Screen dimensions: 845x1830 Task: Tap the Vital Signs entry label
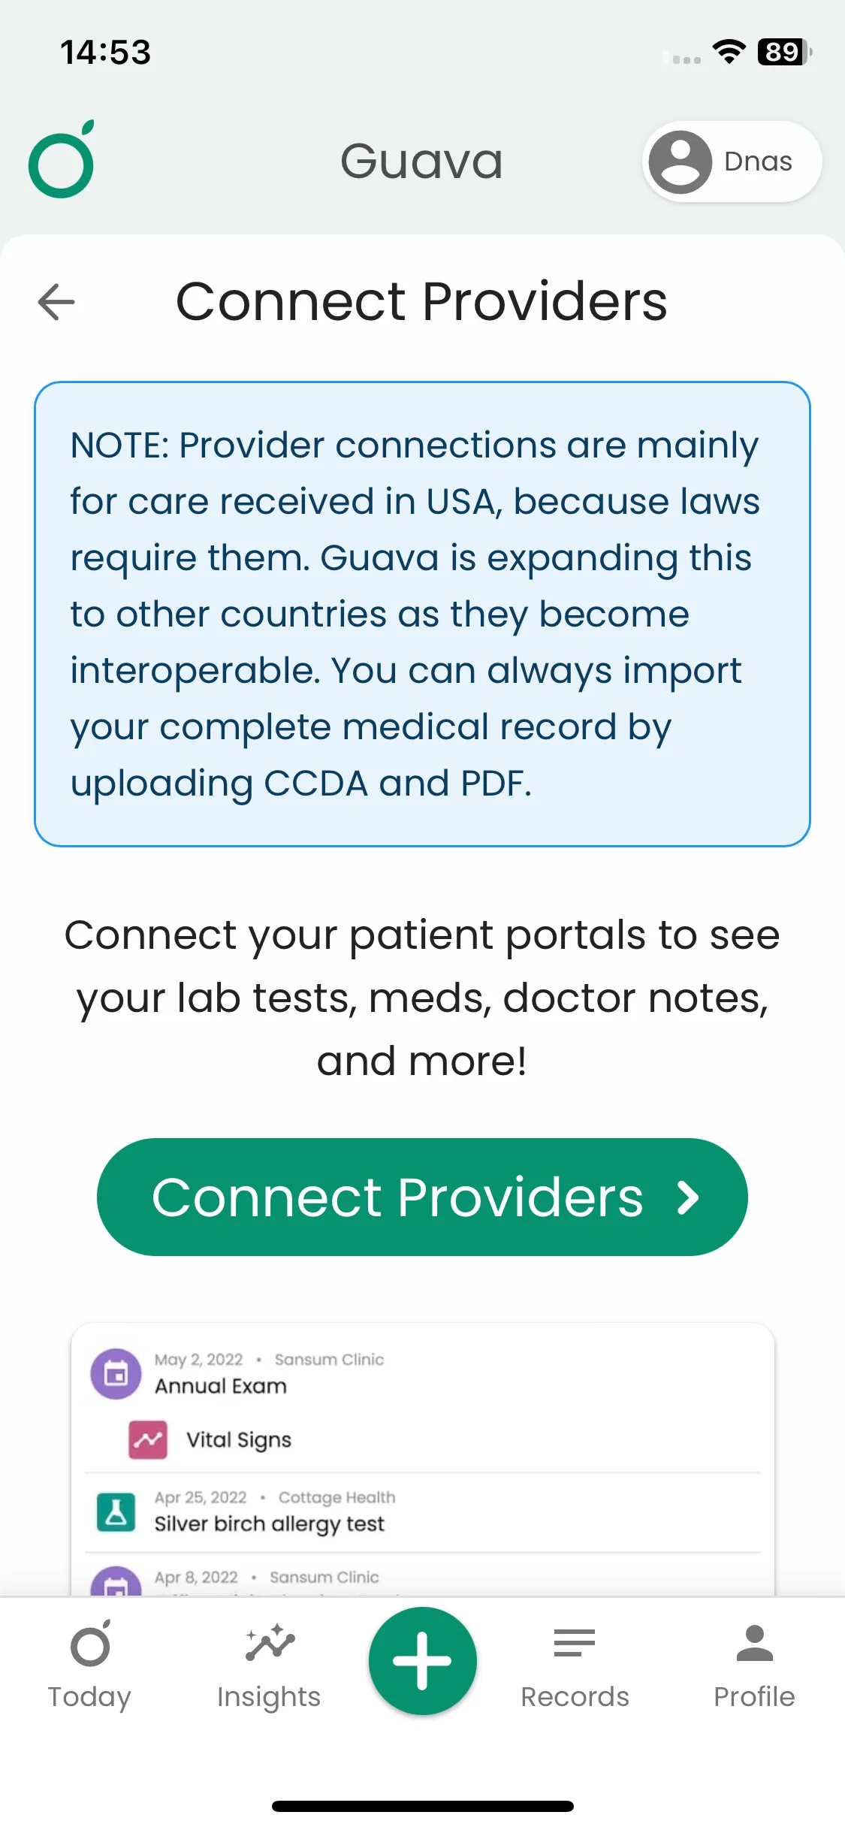pyautogui.click(x=238, y=1439)
